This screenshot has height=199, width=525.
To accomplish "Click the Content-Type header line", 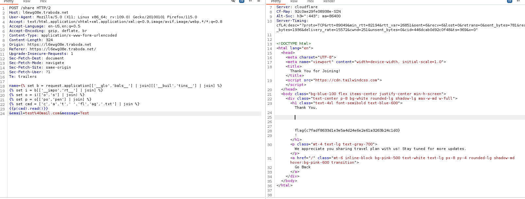I will point(63,35).
